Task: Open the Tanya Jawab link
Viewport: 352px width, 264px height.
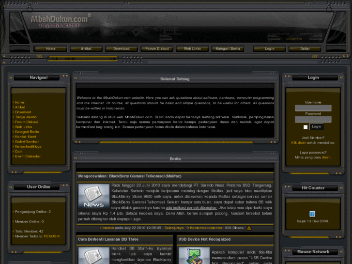Action: point(26,117)
